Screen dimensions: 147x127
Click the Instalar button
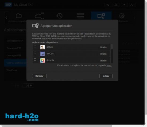point(106,76)
